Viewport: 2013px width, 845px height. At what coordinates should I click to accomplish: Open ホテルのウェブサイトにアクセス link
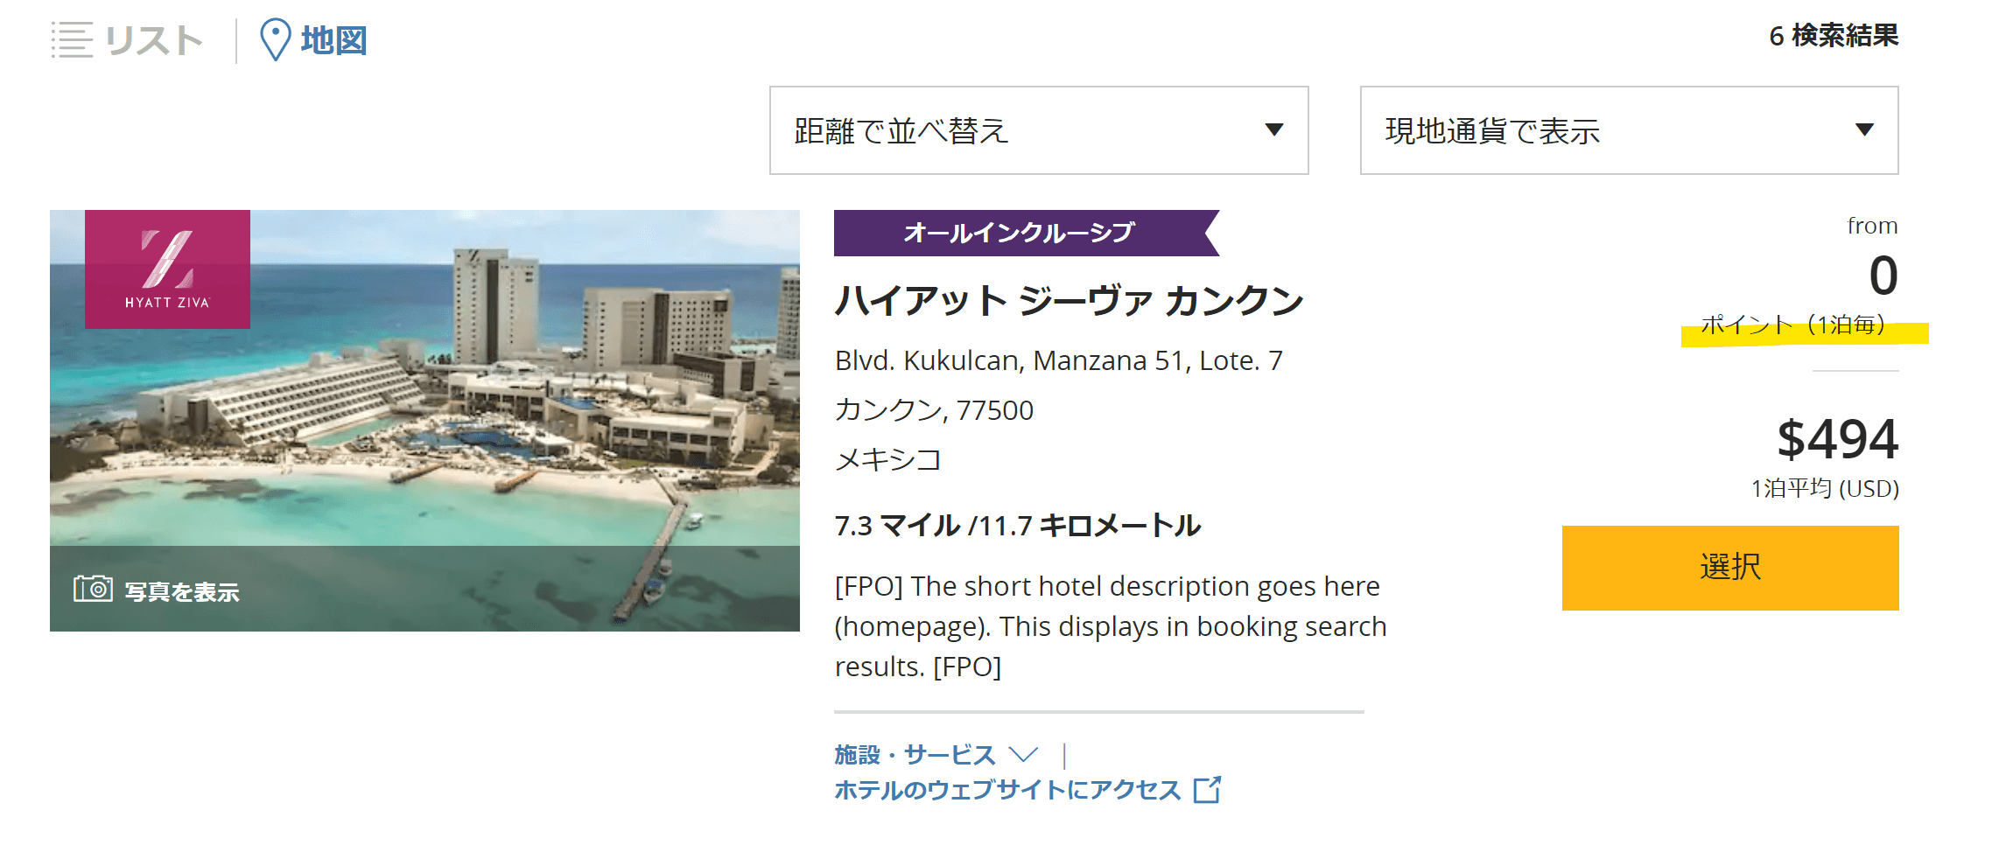[1028, 790]
